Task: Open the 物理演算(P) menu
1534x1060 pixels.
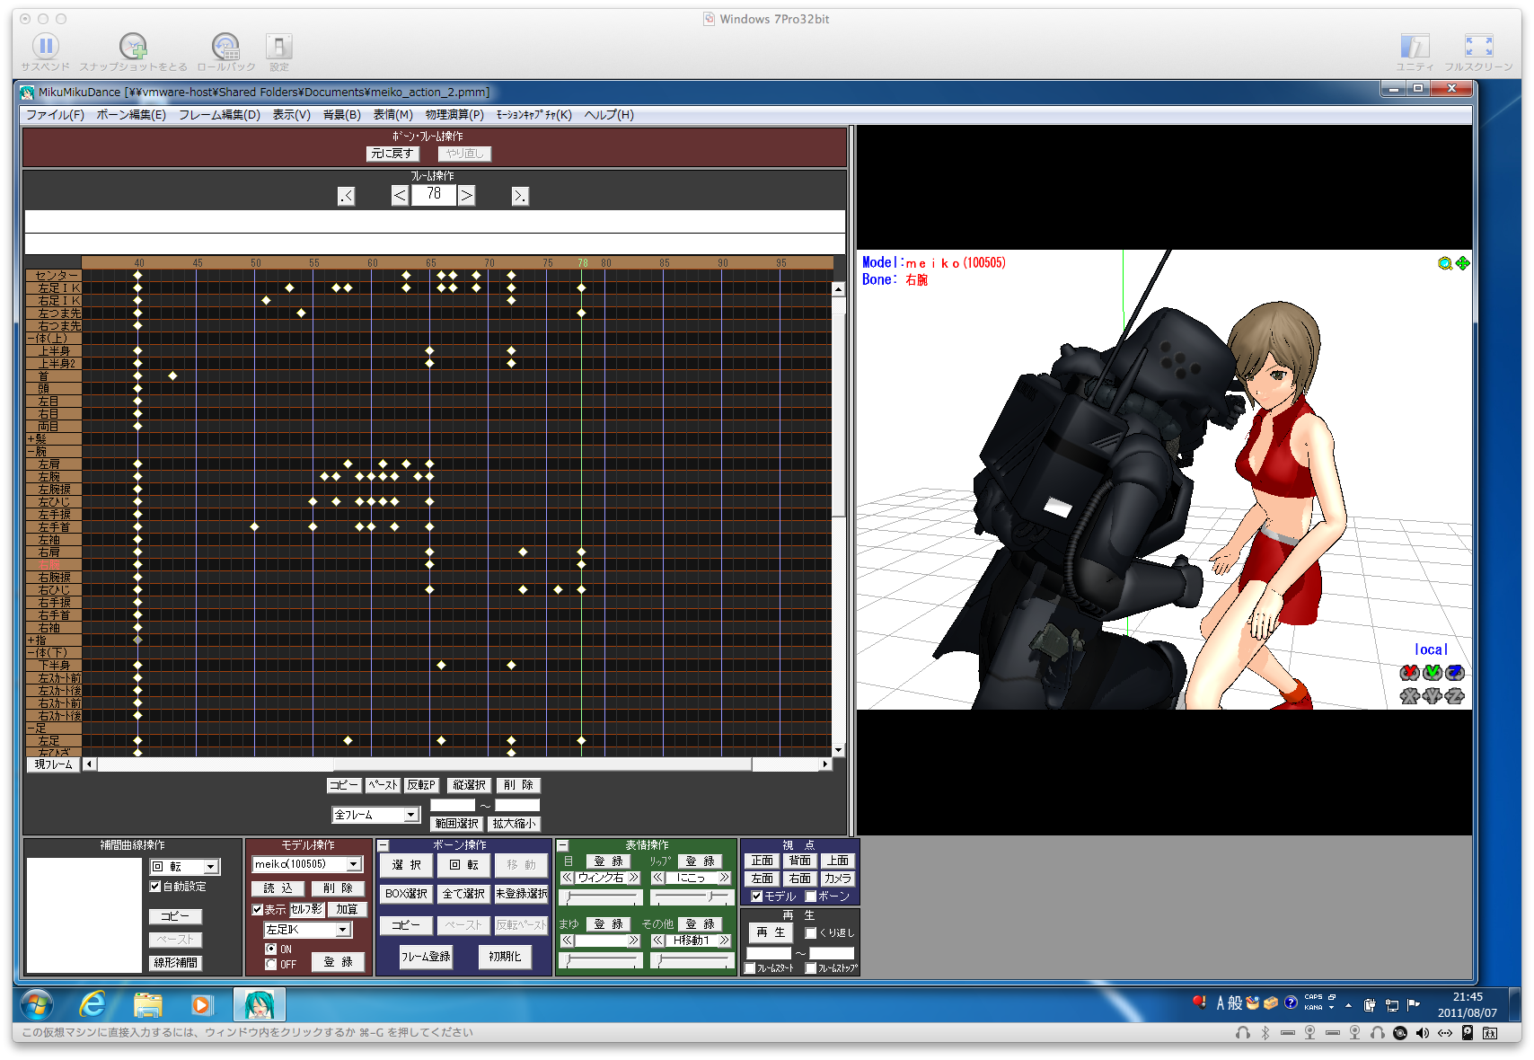Action: [454, 115]
